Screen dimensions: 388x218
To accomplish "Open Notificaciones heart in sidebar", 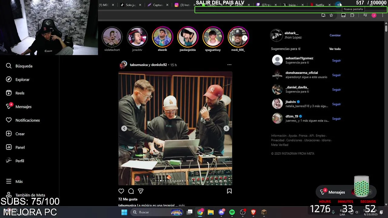I will point(23,120).
